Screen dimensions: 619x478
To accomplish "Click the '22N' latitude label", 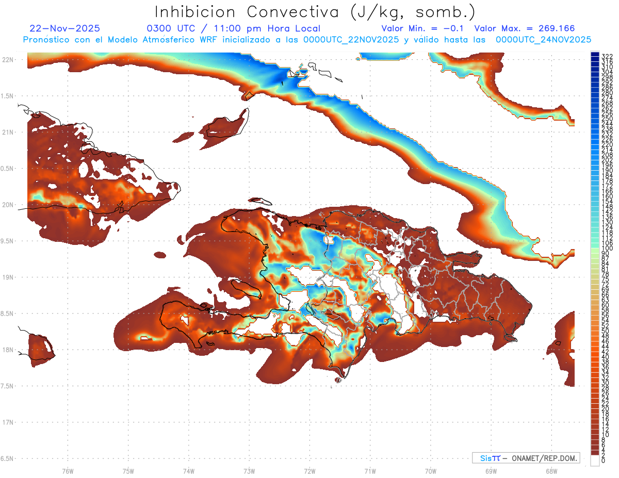I will [x=7, y=60].
